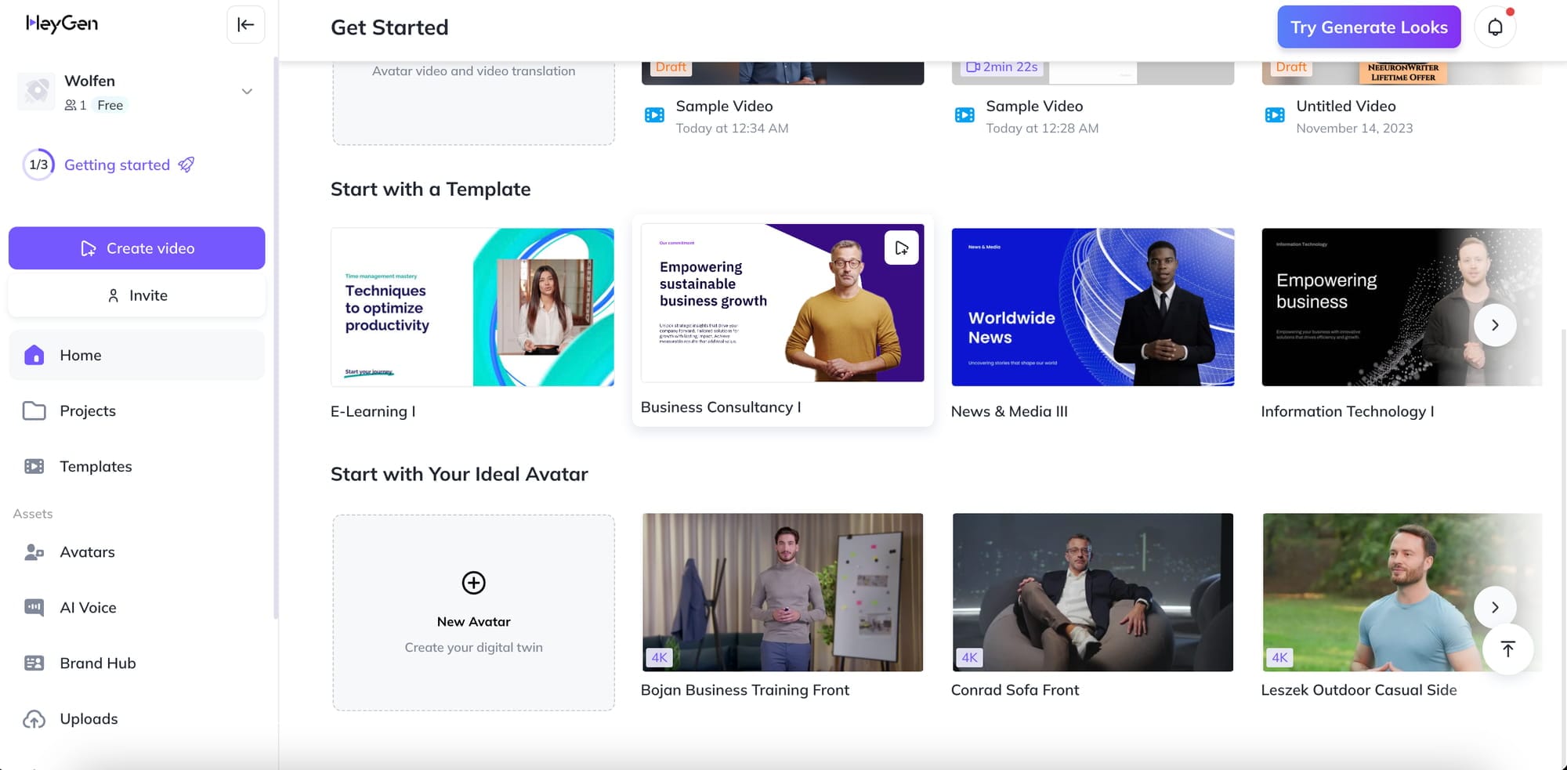Click the Create video button
This screenshot has width=1567, height=770.
coord(137,248)
